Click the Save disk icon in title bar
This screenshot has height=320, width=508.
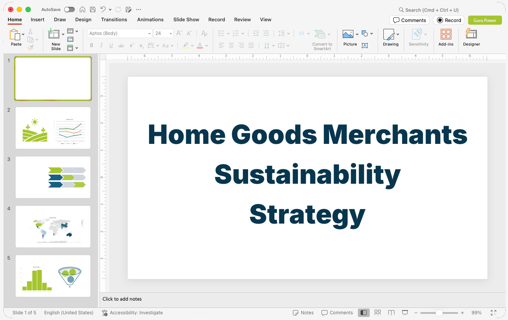point(93,9)
